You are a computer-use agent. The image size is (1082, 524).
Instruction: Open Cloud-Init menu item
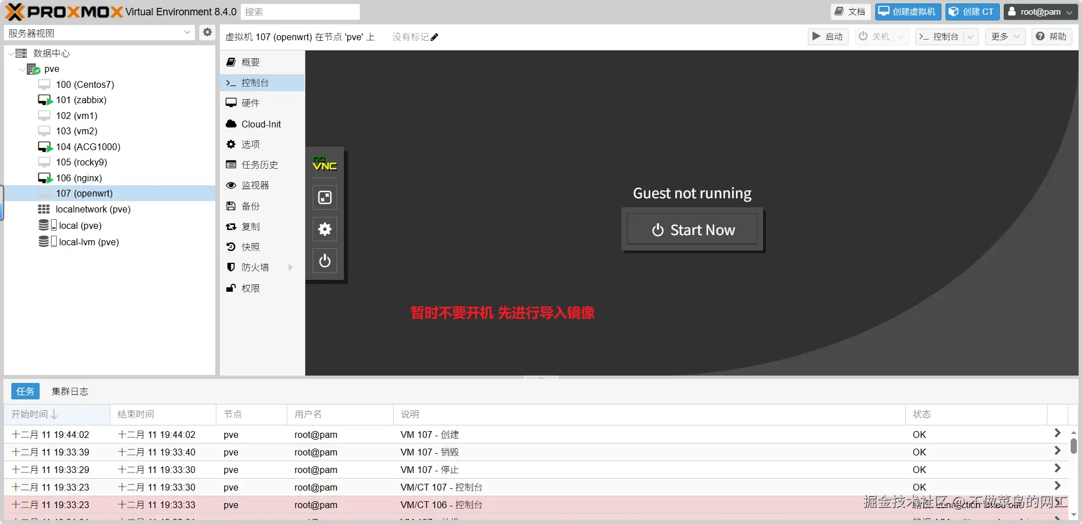pyautogui.click(x=262, y=124)
